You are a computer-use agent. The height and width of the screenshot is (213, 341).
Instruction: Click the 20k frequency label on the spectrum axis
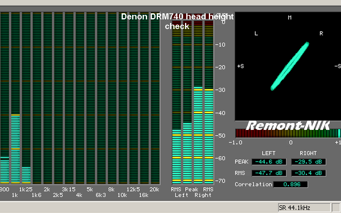click(x=154, y=189)
